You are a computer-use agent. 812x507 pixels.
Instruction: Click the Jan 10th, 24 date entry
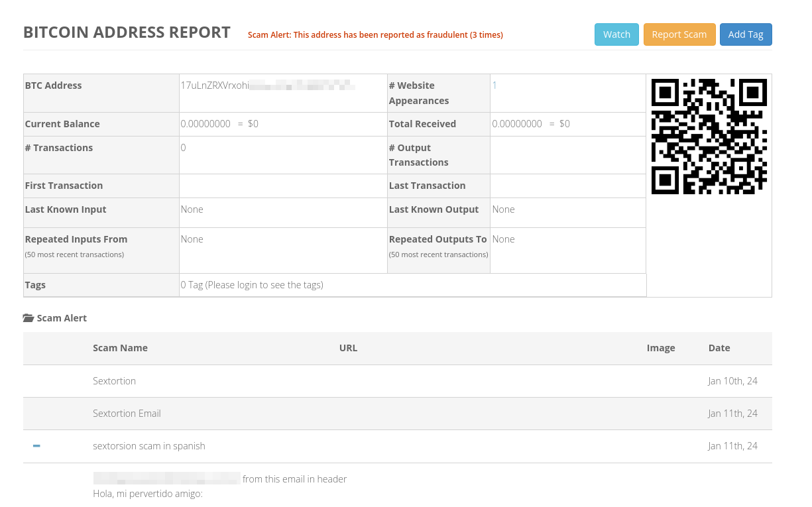pos(732,381)
